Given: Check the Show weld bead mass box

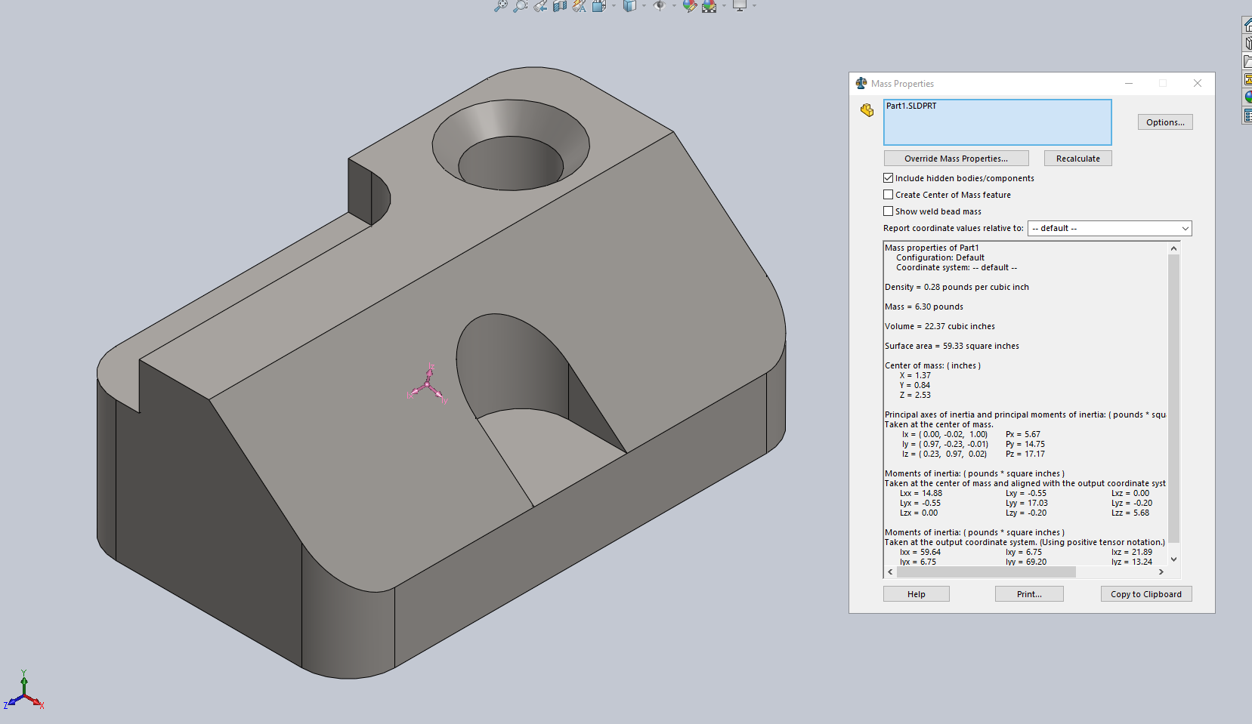Looking at the screenshot, I should (x=889, y=211).
